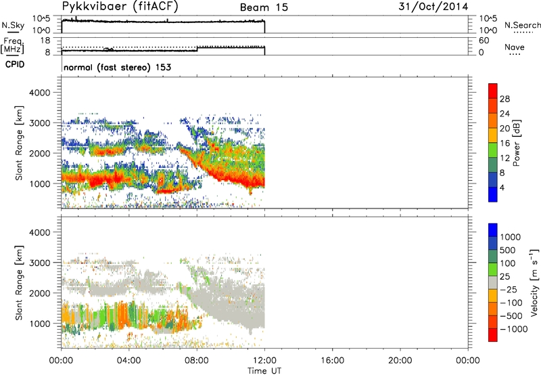Click the red top of power colorbar
Viewport: 541px width, 375px height.
[493, 89]
